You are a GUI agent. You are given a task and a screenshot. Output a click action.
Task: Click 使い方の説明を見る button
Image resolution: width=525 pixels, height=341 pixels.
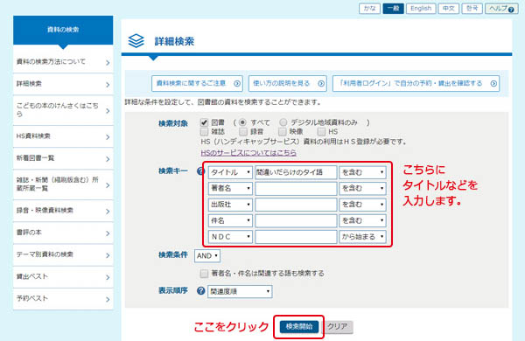coord(288,83)
